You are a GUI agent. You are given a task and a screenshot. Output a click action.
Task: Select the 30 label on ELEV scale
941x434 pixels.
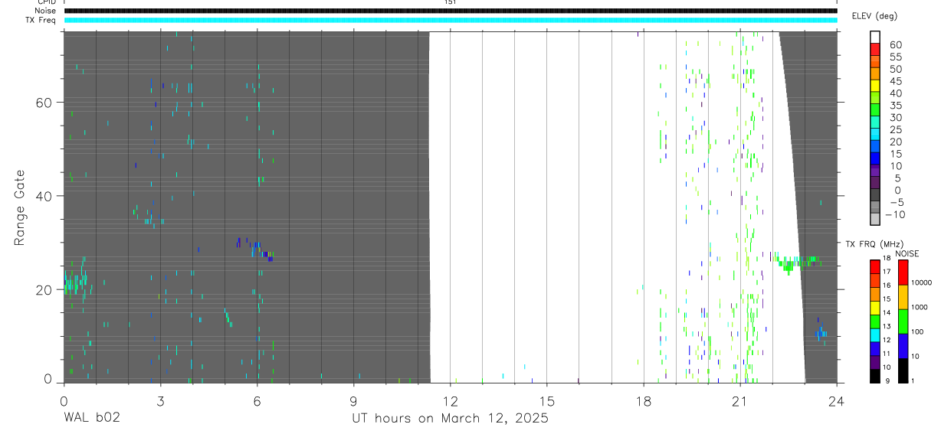(895, 117)
